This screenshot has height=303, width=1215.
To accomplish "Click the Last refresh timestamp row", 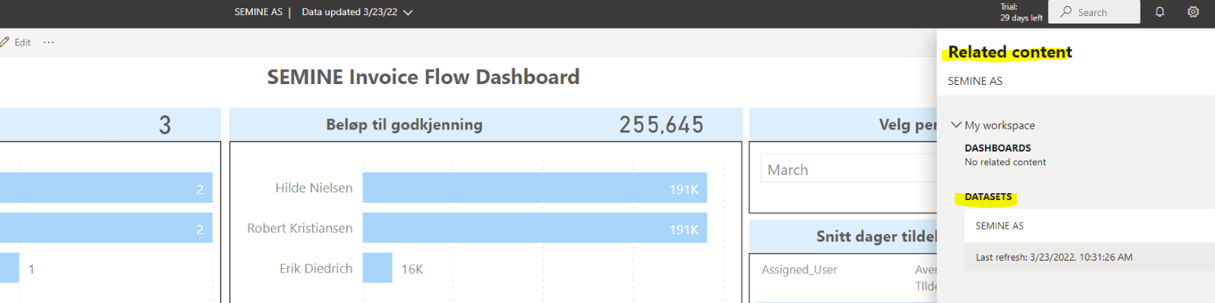I will tap(1053, 258).
